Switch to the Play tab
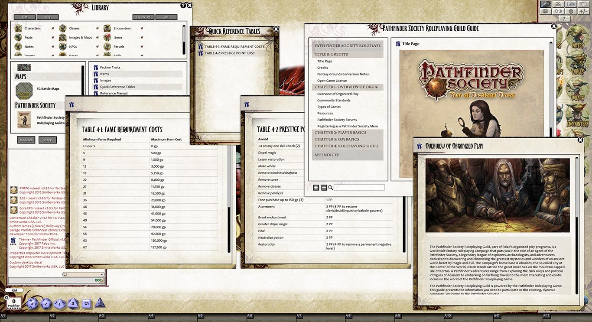Image resolution: width=592 pixels, height=322 pixels. tap(48, 17)
